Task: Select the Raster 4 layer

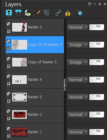Action: (35, 80)
